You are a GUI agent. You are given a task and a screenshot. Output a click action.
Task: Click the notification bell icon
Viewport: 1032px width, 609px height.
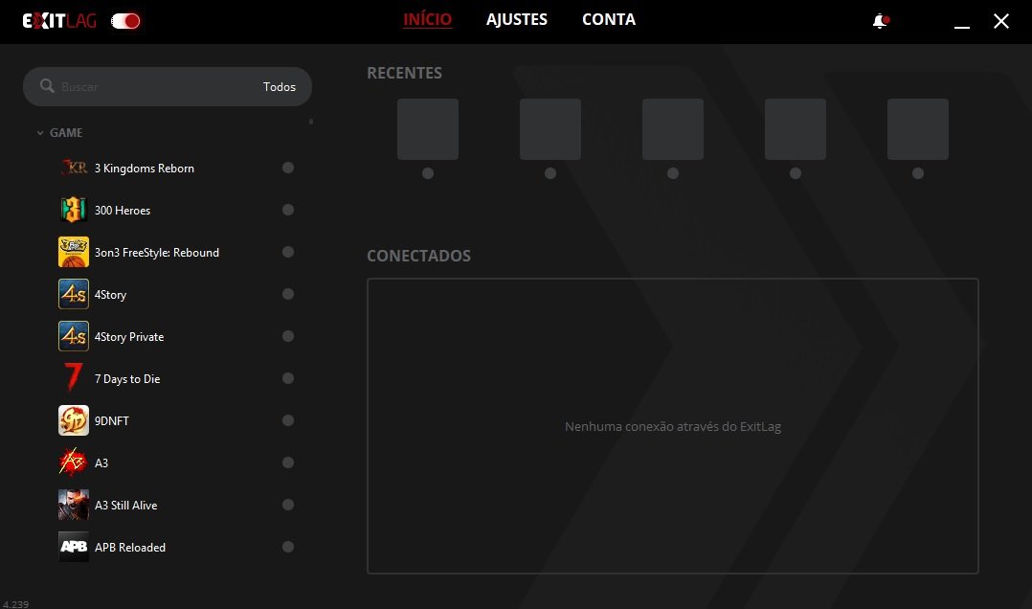[880, 21]
